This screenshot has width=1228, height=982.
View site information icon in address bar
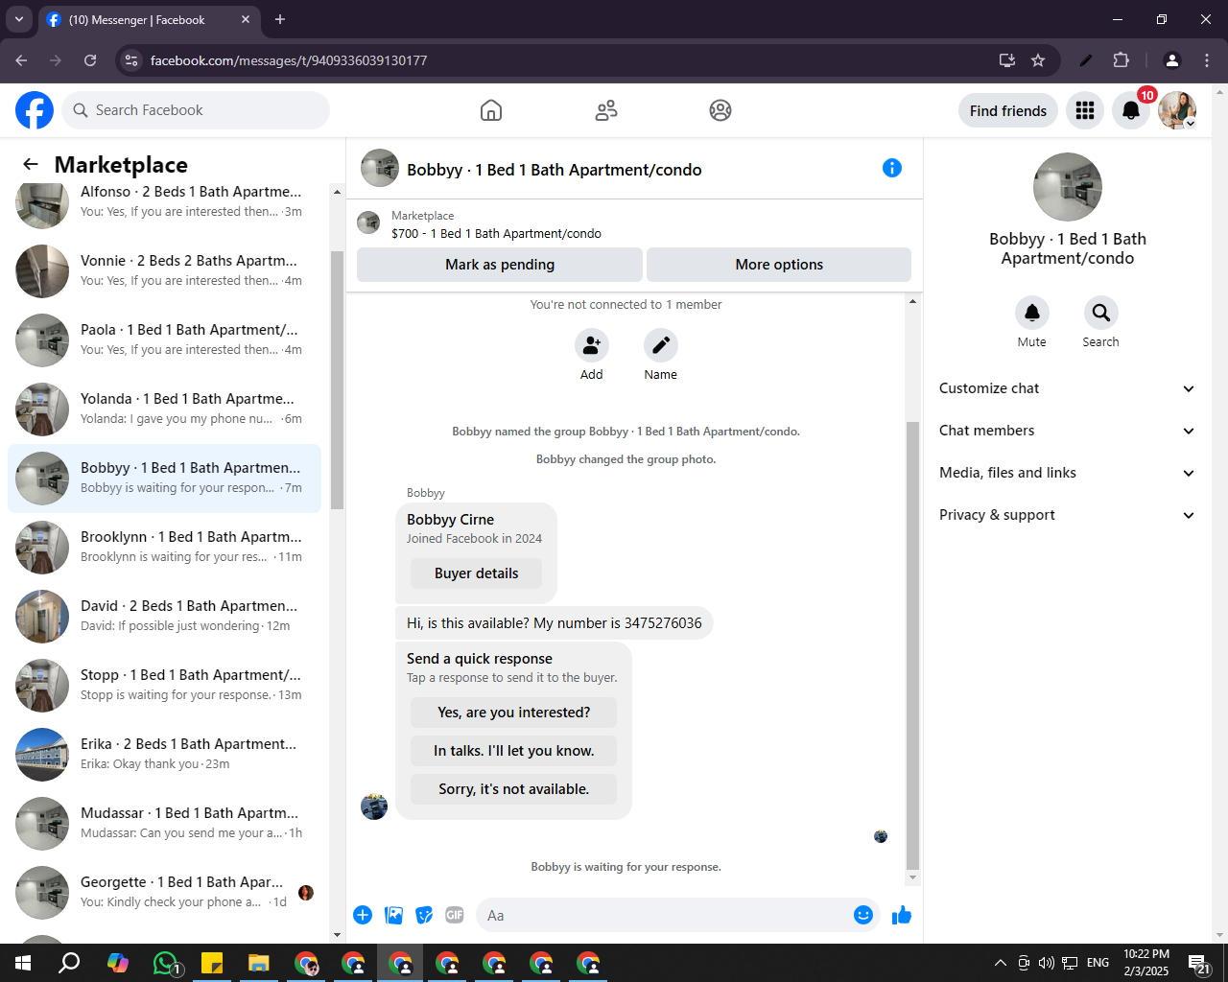click(131, 60)
